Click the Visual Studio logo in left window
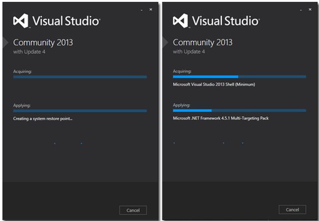The image size is (319, 221). [56, 21]
